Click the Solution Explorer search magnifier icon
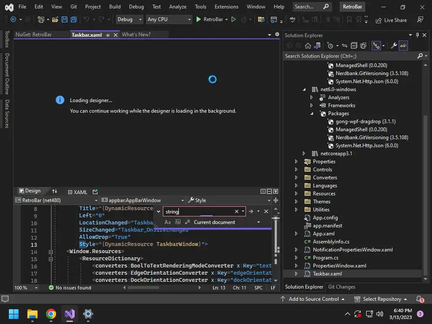The height and width of the screenshot is (324, 432). click(x=420, y=56)
